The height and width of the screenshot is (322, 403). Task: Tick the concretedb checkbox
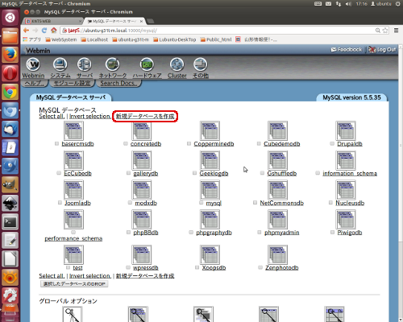(x=126, y=143)
